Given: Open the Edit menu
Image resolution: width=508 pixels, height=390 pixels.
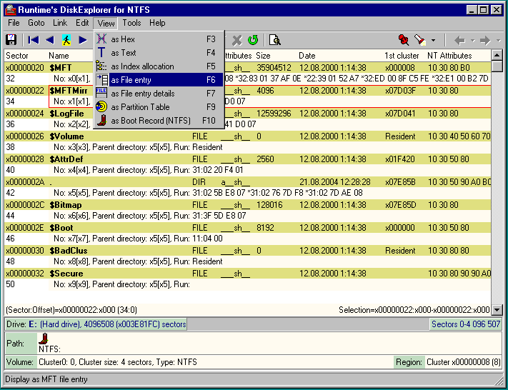Looking at the screenshot, I should [82, 23].
